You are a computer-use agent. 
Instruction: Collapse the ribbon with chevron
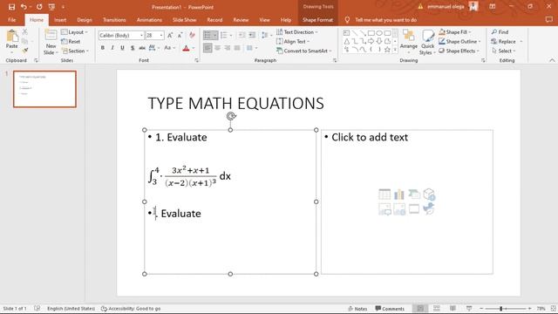click(552, 60)
